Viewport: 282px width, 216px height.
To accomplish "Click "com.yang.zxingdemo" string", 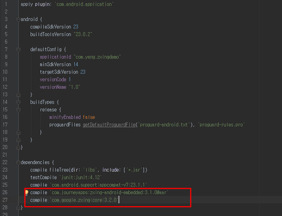I will coord(97,57).
